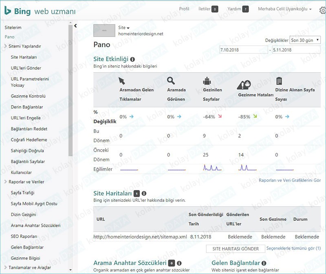
Task: Select the Gezinilen Sayfalar crawler robot icon
Action: (x=208, y=82)
